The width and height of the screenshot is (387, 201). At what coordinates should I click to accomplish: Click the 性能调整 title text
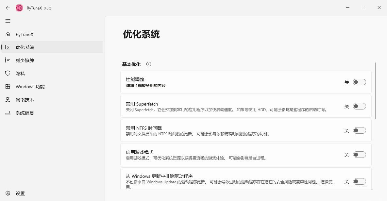point(135,79)
